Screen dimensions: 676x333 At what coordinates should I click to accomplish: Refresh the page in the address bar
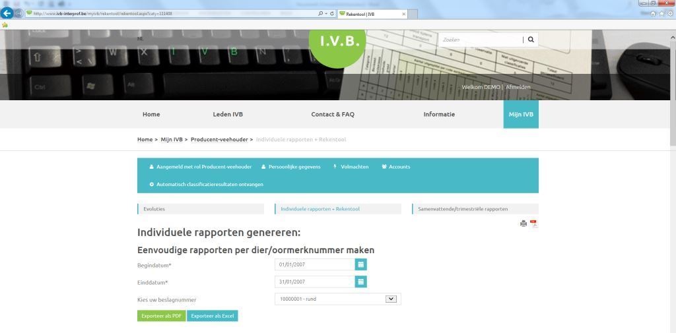pyautogui.click(x=331, y=13)
